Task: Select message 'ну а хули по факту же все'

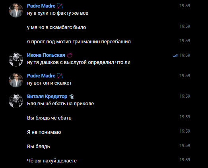Action: point(58,13)
